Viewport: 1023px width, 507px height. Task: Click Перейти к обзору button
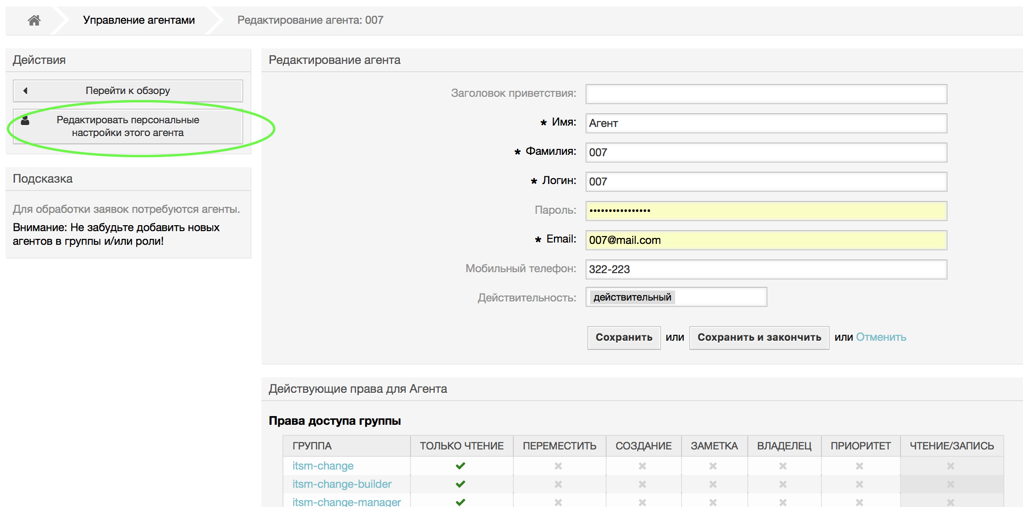pos(128,90)
